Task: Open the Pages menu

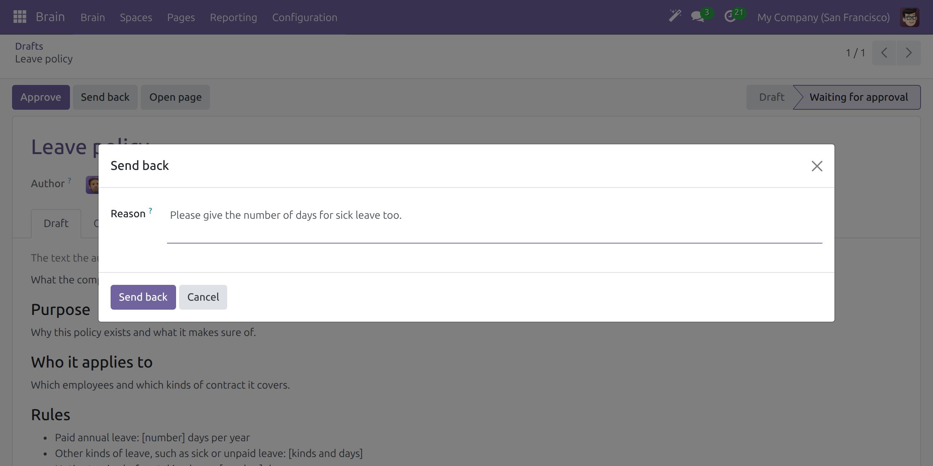Action: coord(181,17)
